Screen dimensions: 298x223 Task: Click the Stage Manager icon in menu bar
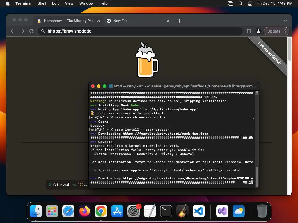(x=230, y=3)
